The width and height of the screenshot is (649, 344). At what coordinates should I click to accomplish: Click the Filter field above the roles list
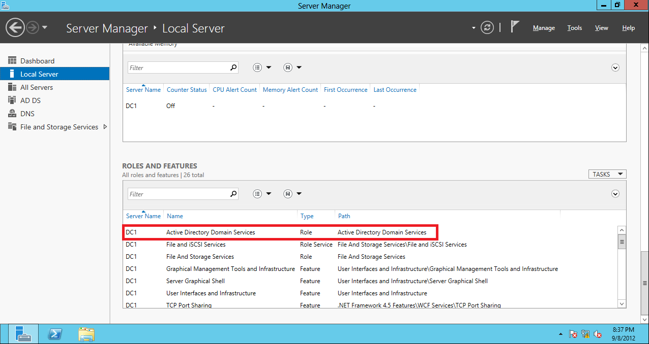pyautogui.click(x=178, y=193)
